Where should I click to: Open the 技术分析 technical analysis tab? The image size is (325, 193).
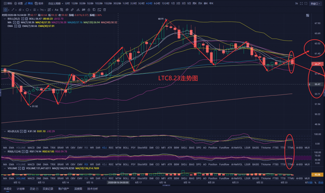pyautogui.click(x=92, y=189)
